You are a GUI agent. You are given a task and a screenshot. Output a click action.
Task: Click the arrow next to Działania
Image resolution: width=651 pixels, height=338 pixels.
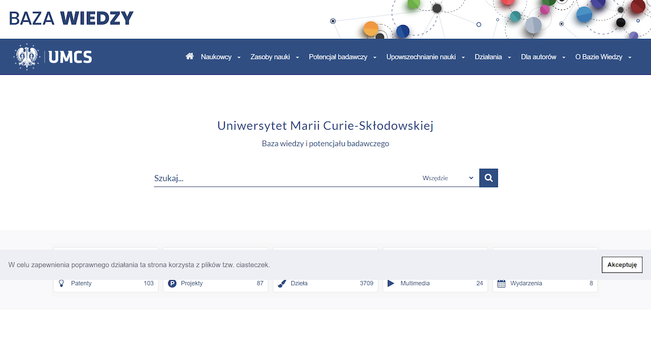point(510,58)
